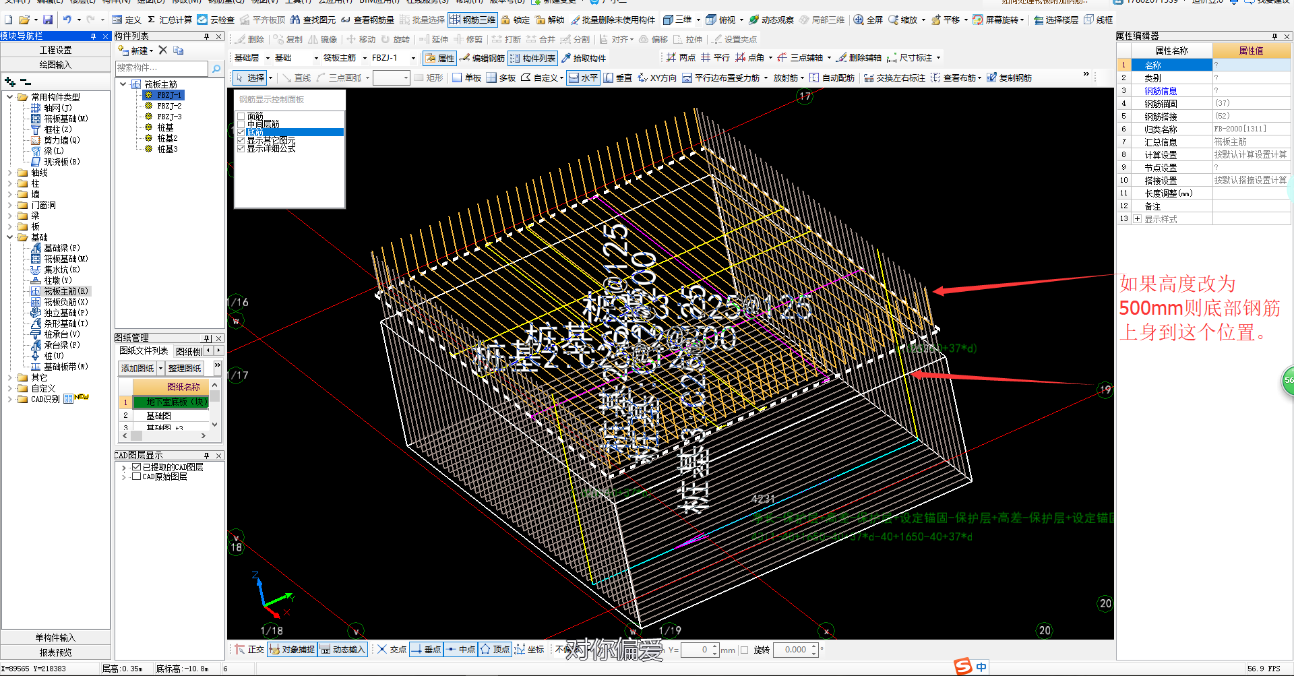The width and height of the screenshot is (1294, 676).
Task: Open 报表预览 module
Action: point(55,652)
